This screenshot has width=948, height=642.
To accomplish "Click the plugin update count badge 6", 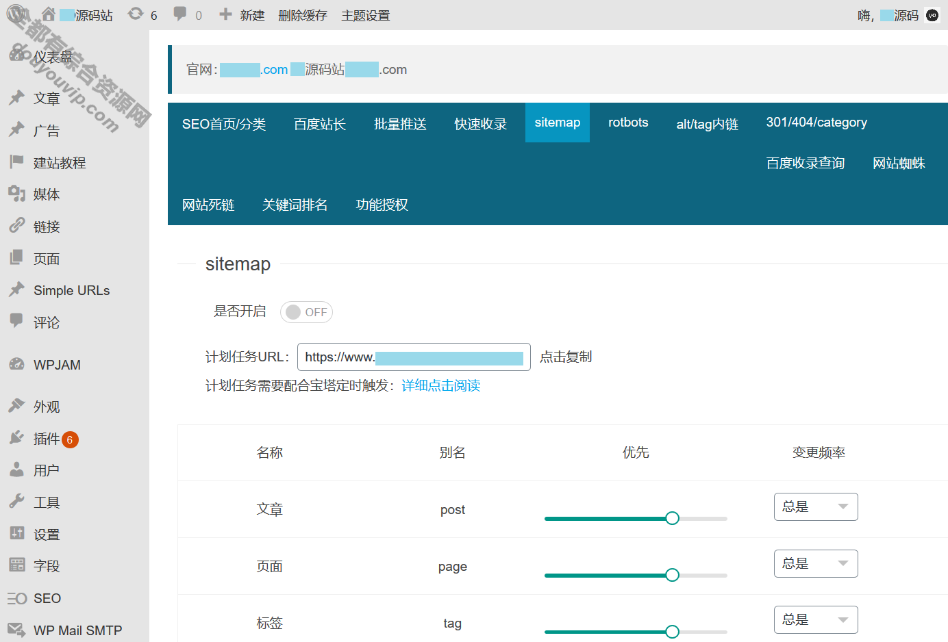I will pyautogui.click(x=70, y=439).
